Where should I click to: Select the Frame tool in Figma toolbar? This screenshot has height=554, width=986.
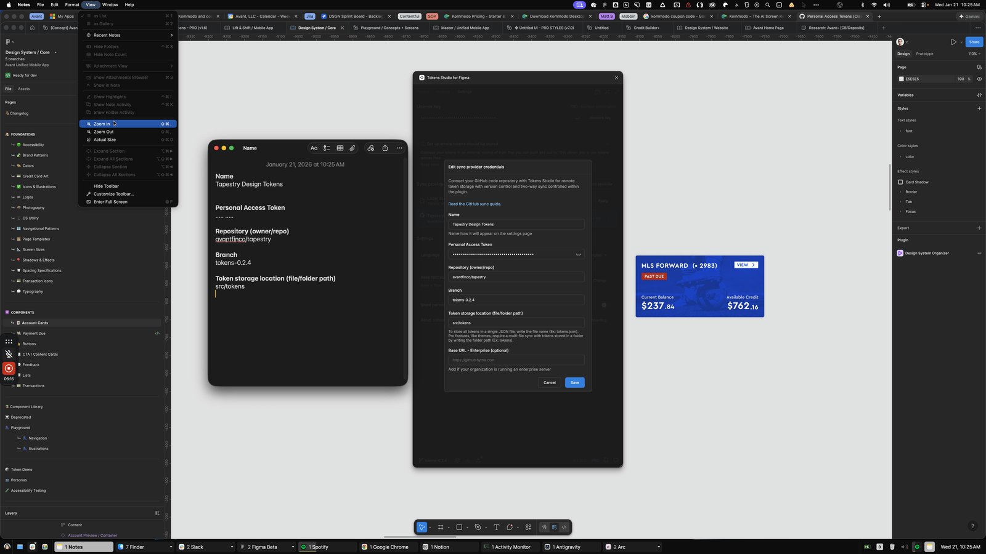pyautogui.click(x=440, y=527)
